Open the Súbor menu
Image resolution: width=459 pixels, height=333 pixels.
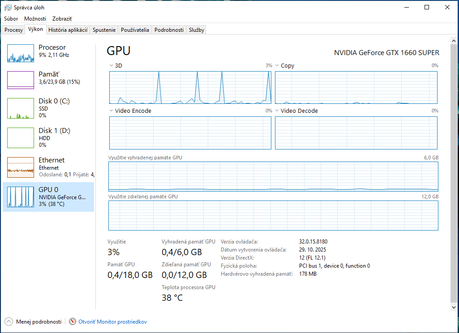point(10,19)
